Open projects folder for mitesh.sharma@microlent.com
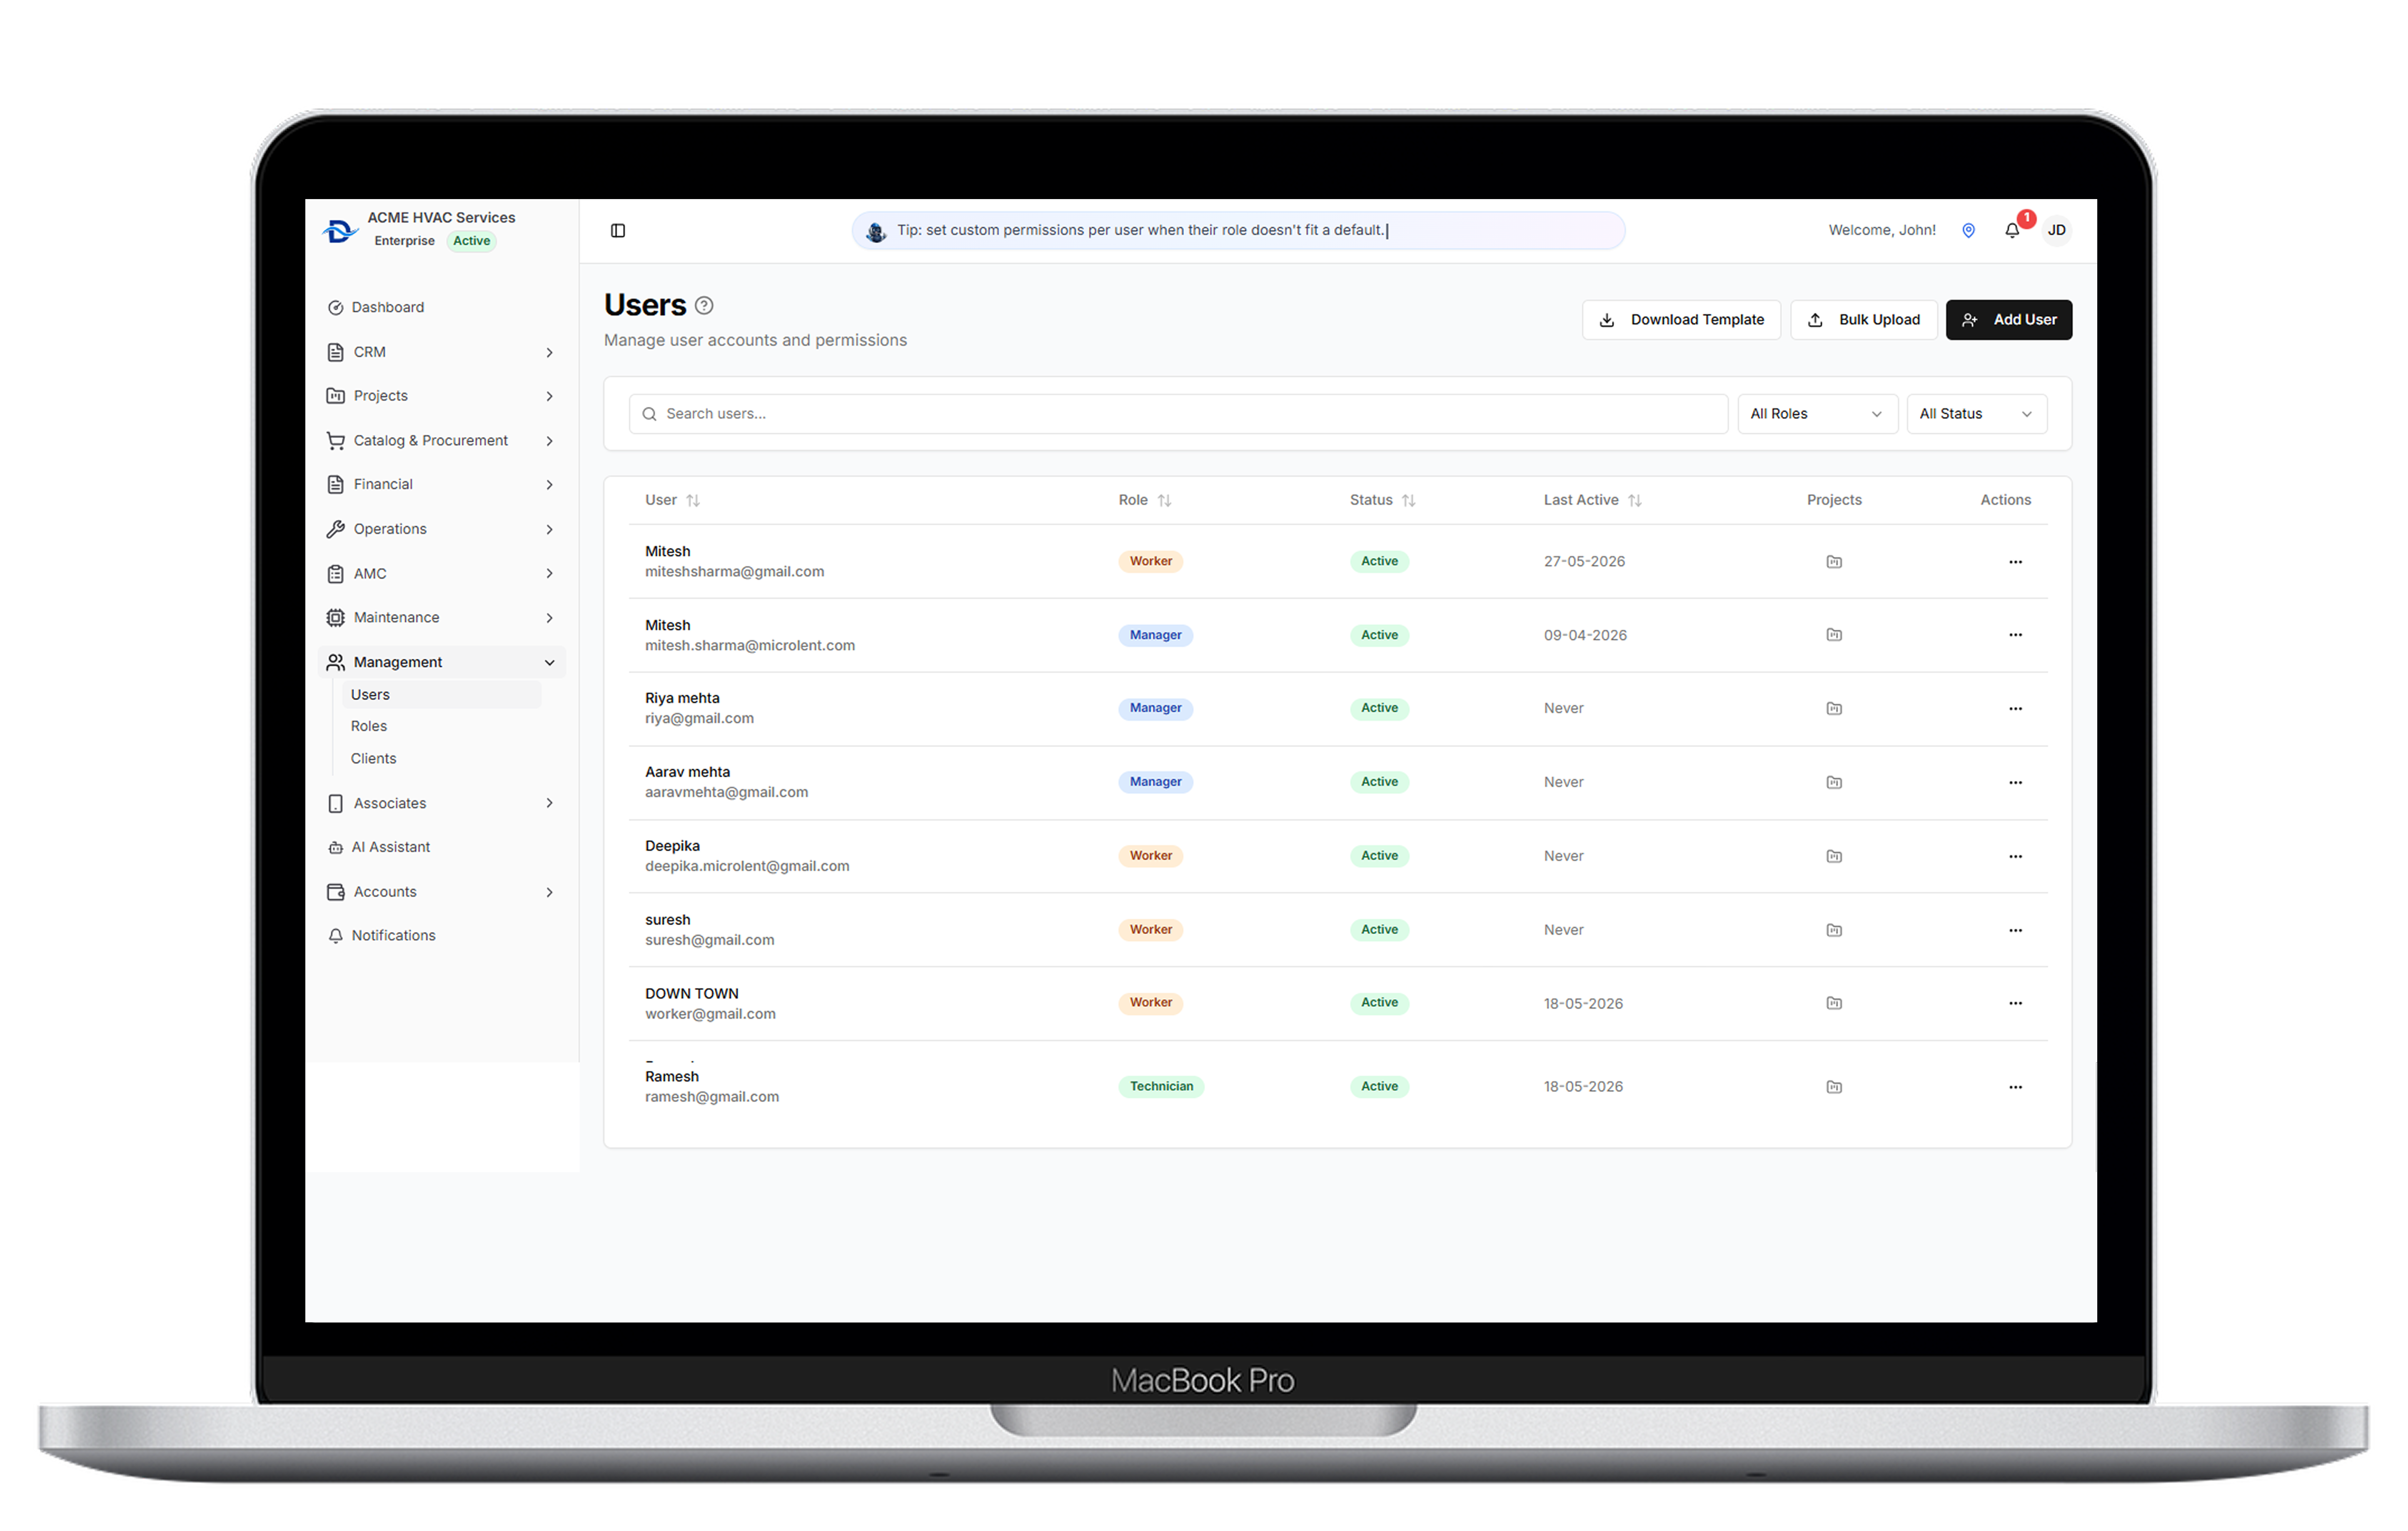 point(1834,635)
